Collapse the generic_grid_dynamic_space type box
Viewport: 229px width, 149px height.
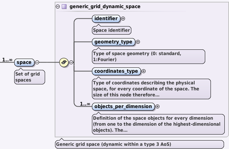click(x=58, y=6)
